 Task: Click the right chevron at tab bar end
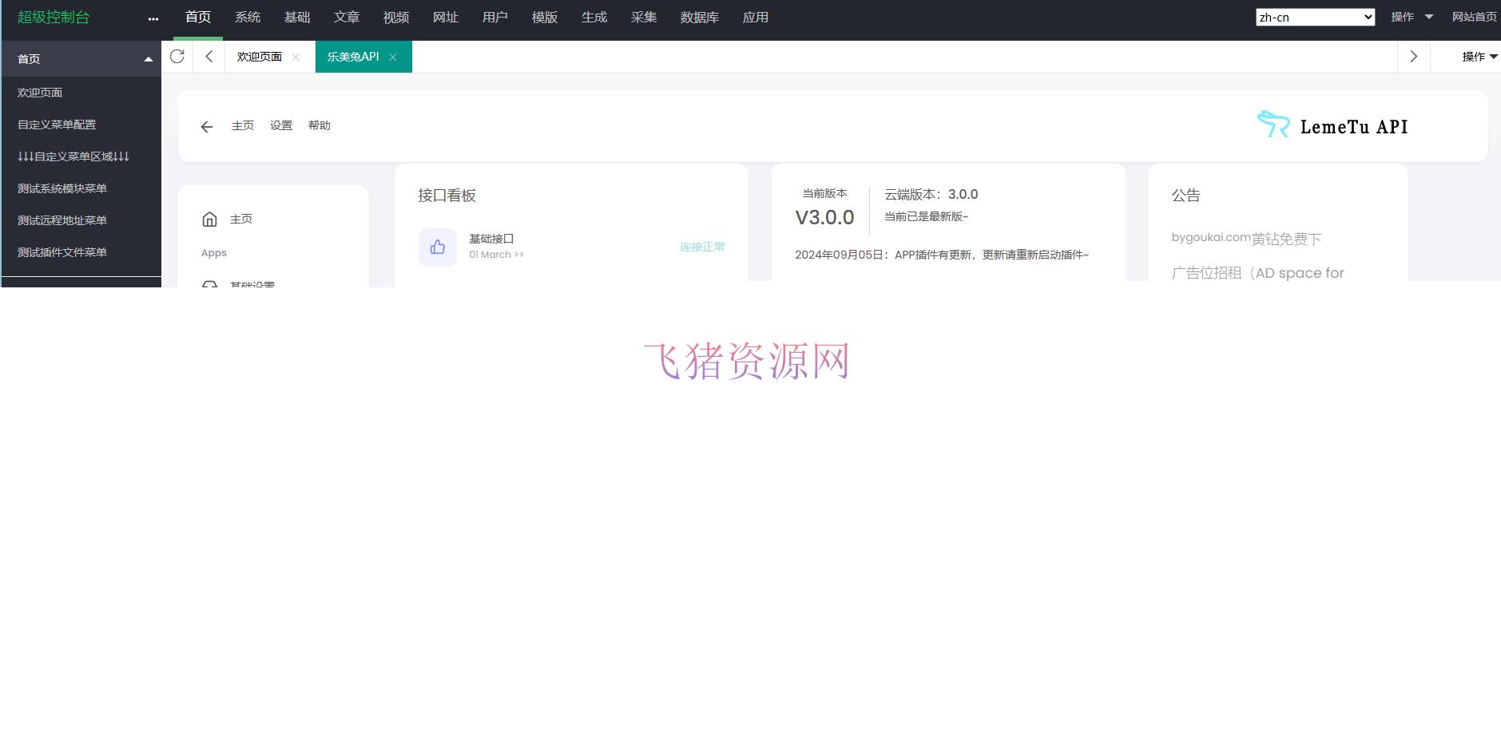pyautogui.click(x=1413, y=57)
